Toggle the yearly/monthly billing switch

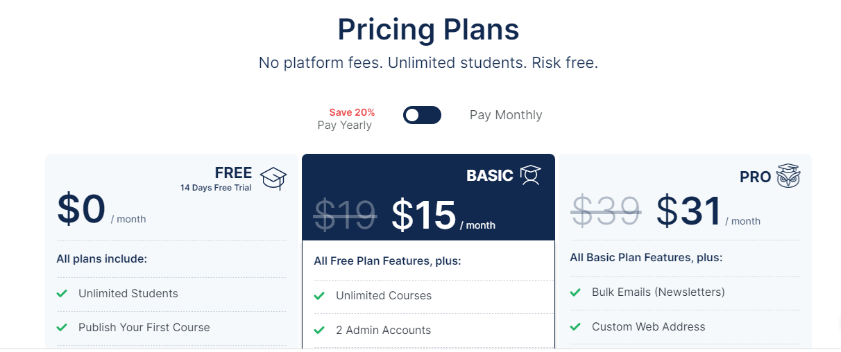click(422, 115)
